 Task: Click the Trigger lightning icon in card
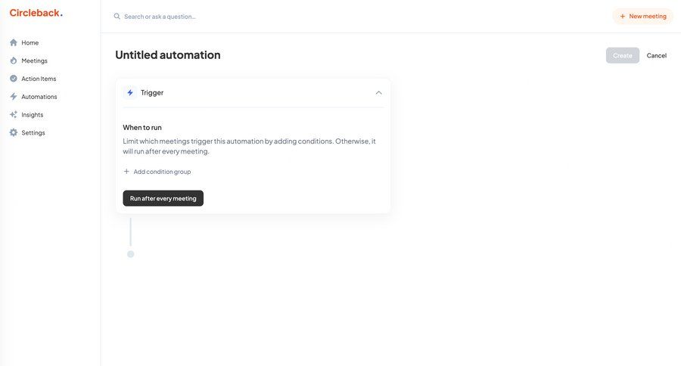pyautogui.click(x=130, y=92)
